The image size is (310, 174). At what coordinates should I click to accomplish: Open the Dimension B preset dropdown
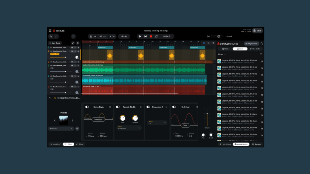pyautogui.click(x=157, y=123)
